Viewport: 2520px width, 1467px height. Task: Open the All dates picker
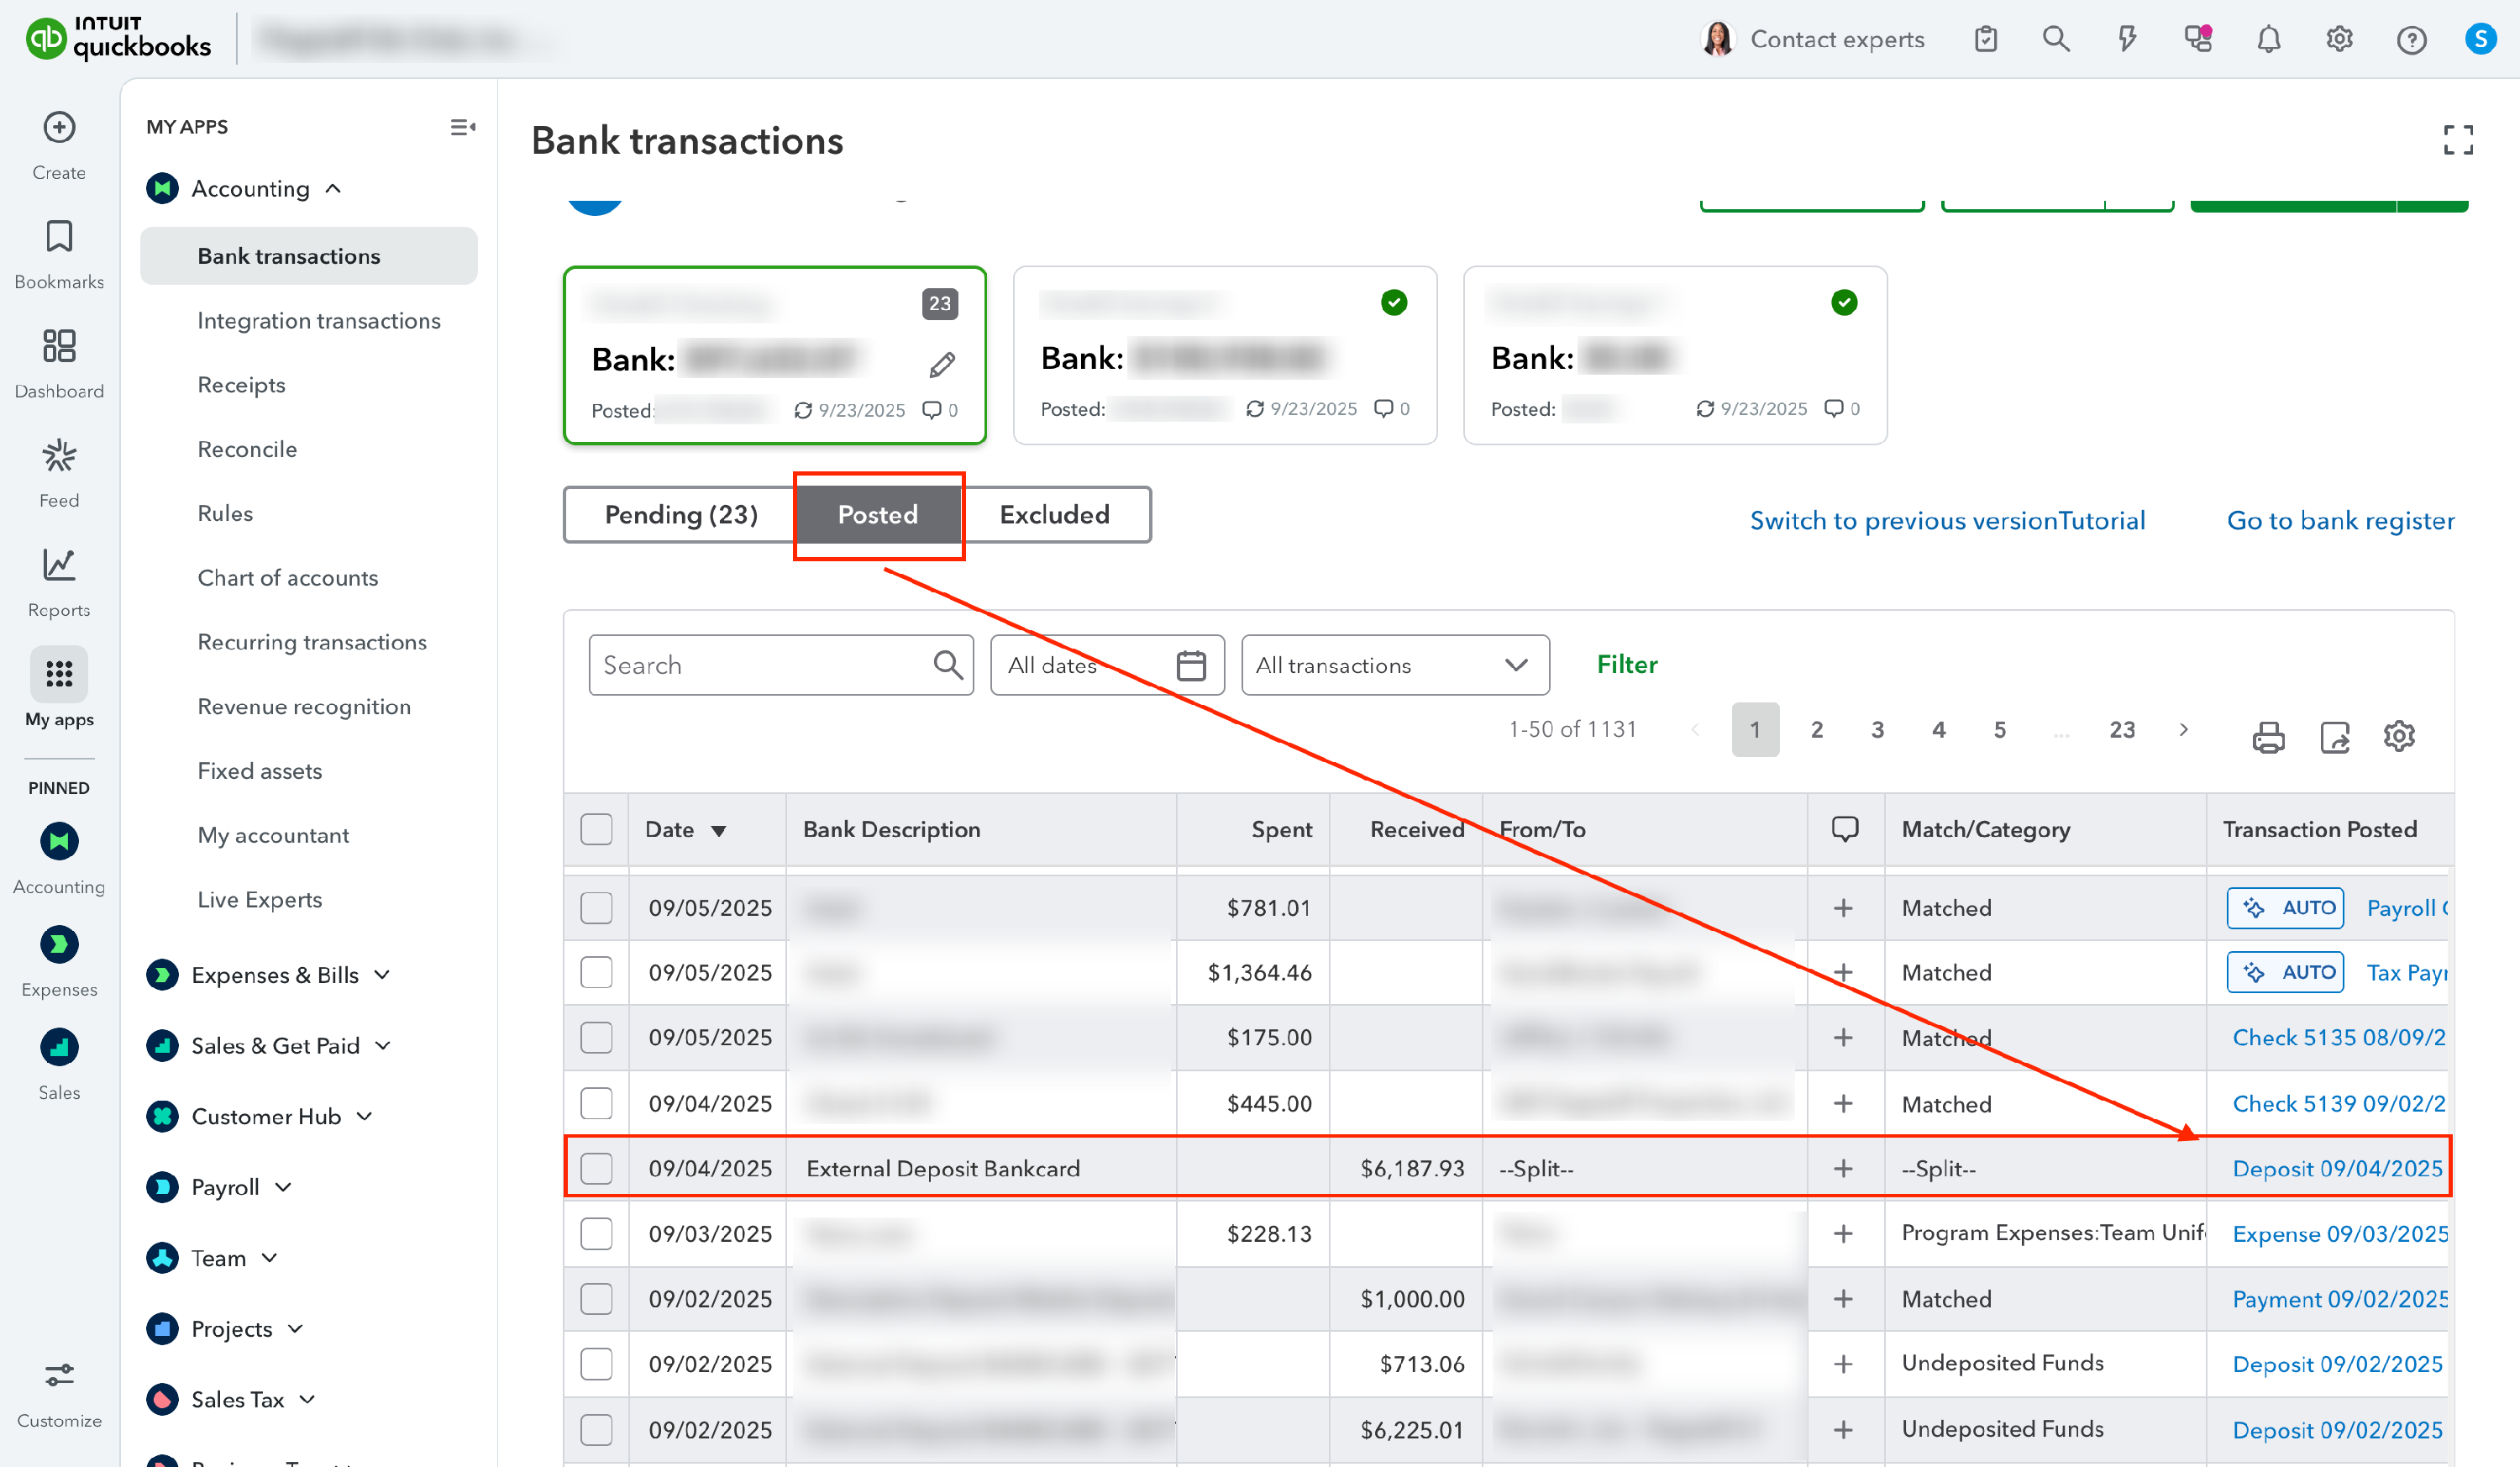click(x=1106, y=665)
